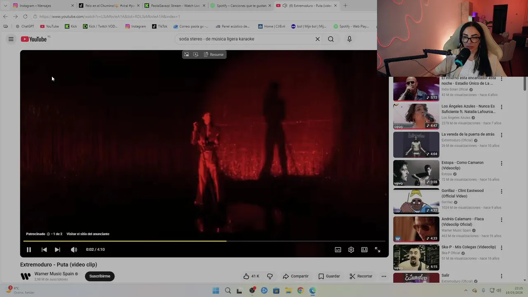This screenshot has height=297, width=528.
Task: Switch to PaolaGavazzi Stream tab
Action: tap(175, 6)
